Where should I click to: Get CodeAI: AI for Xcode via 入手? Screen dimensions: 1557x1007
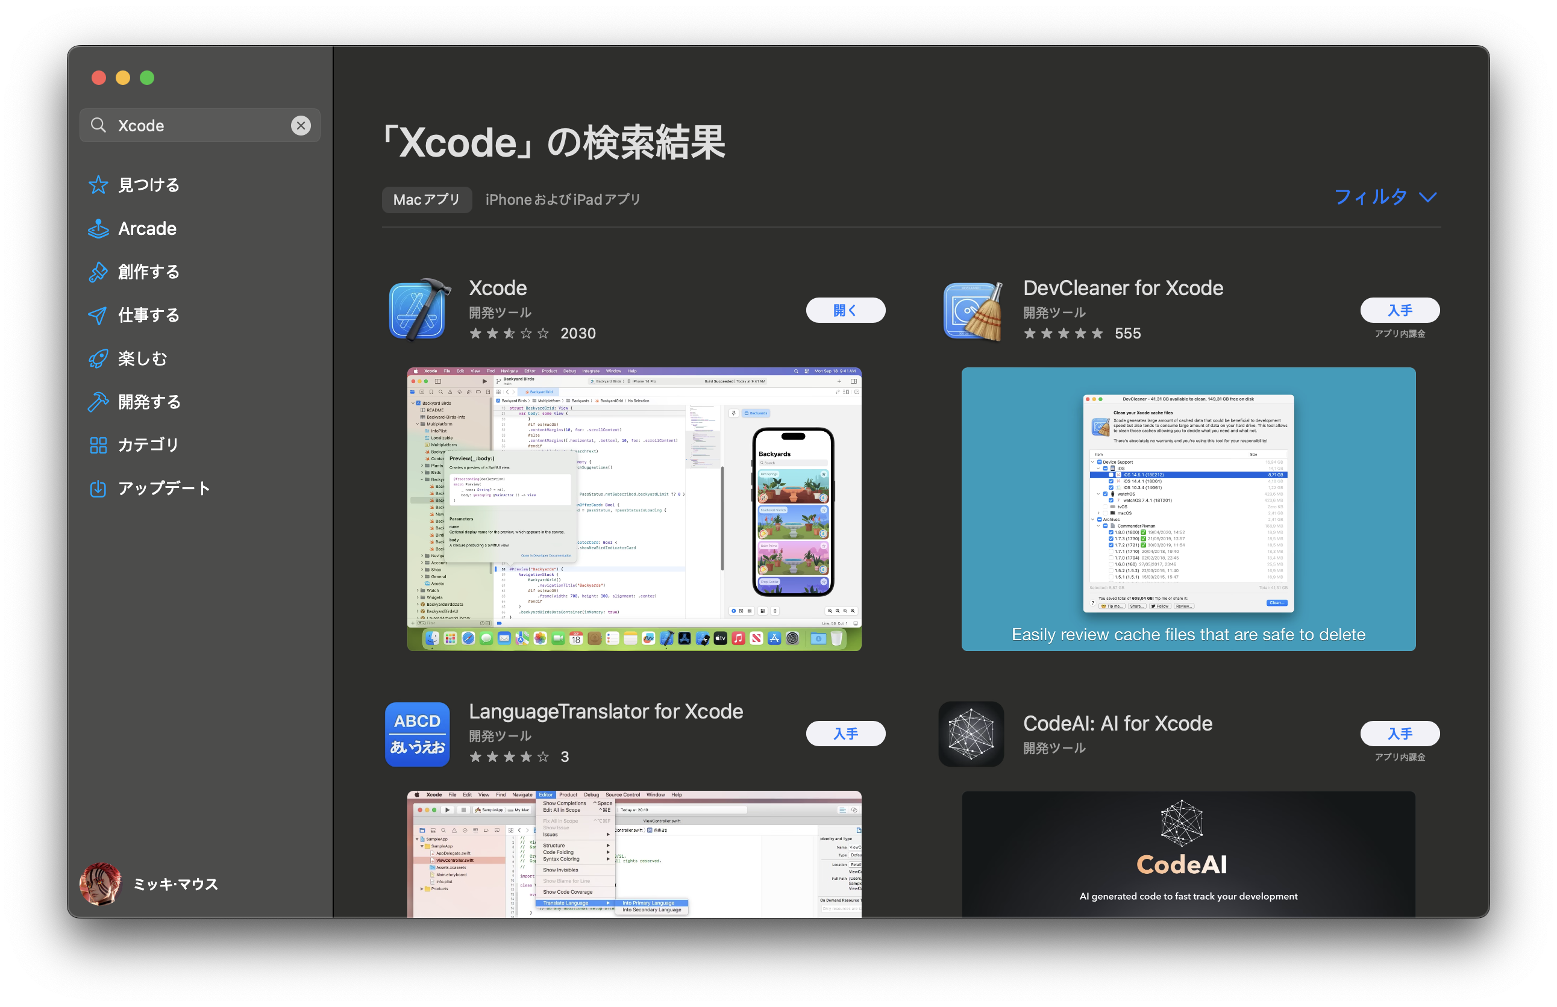1400,734
